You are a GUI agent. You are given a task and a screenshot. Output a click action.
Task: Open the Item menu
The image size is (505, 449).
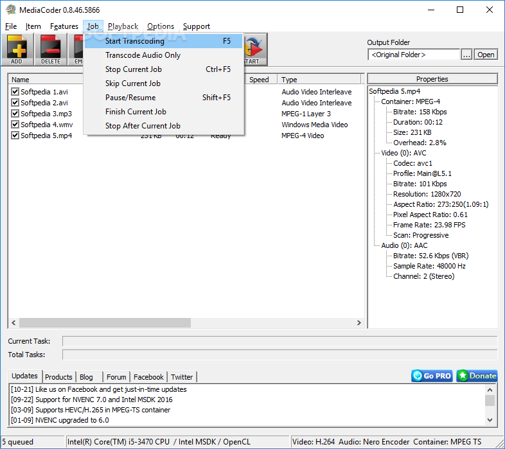coord(33,26)
